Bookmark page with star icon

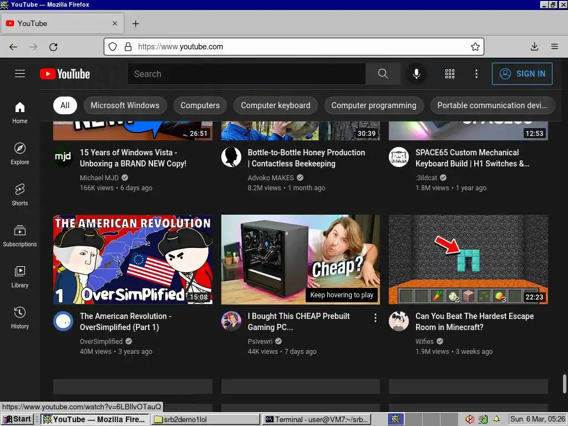point(475,47)
